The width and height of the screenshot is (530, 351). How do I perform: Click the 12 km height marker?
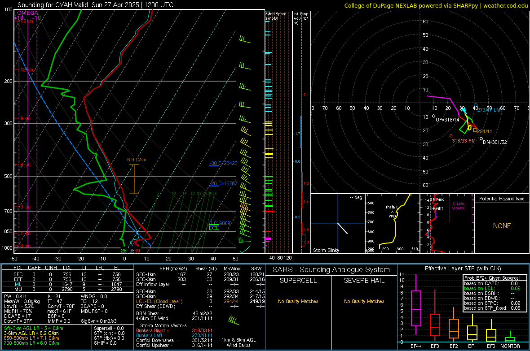click(x=26, y=69)
